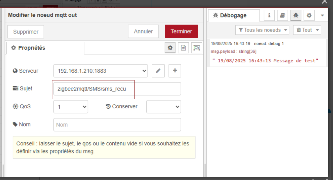Expand the sidebar tabs dropdown arrow

[322, 16]
